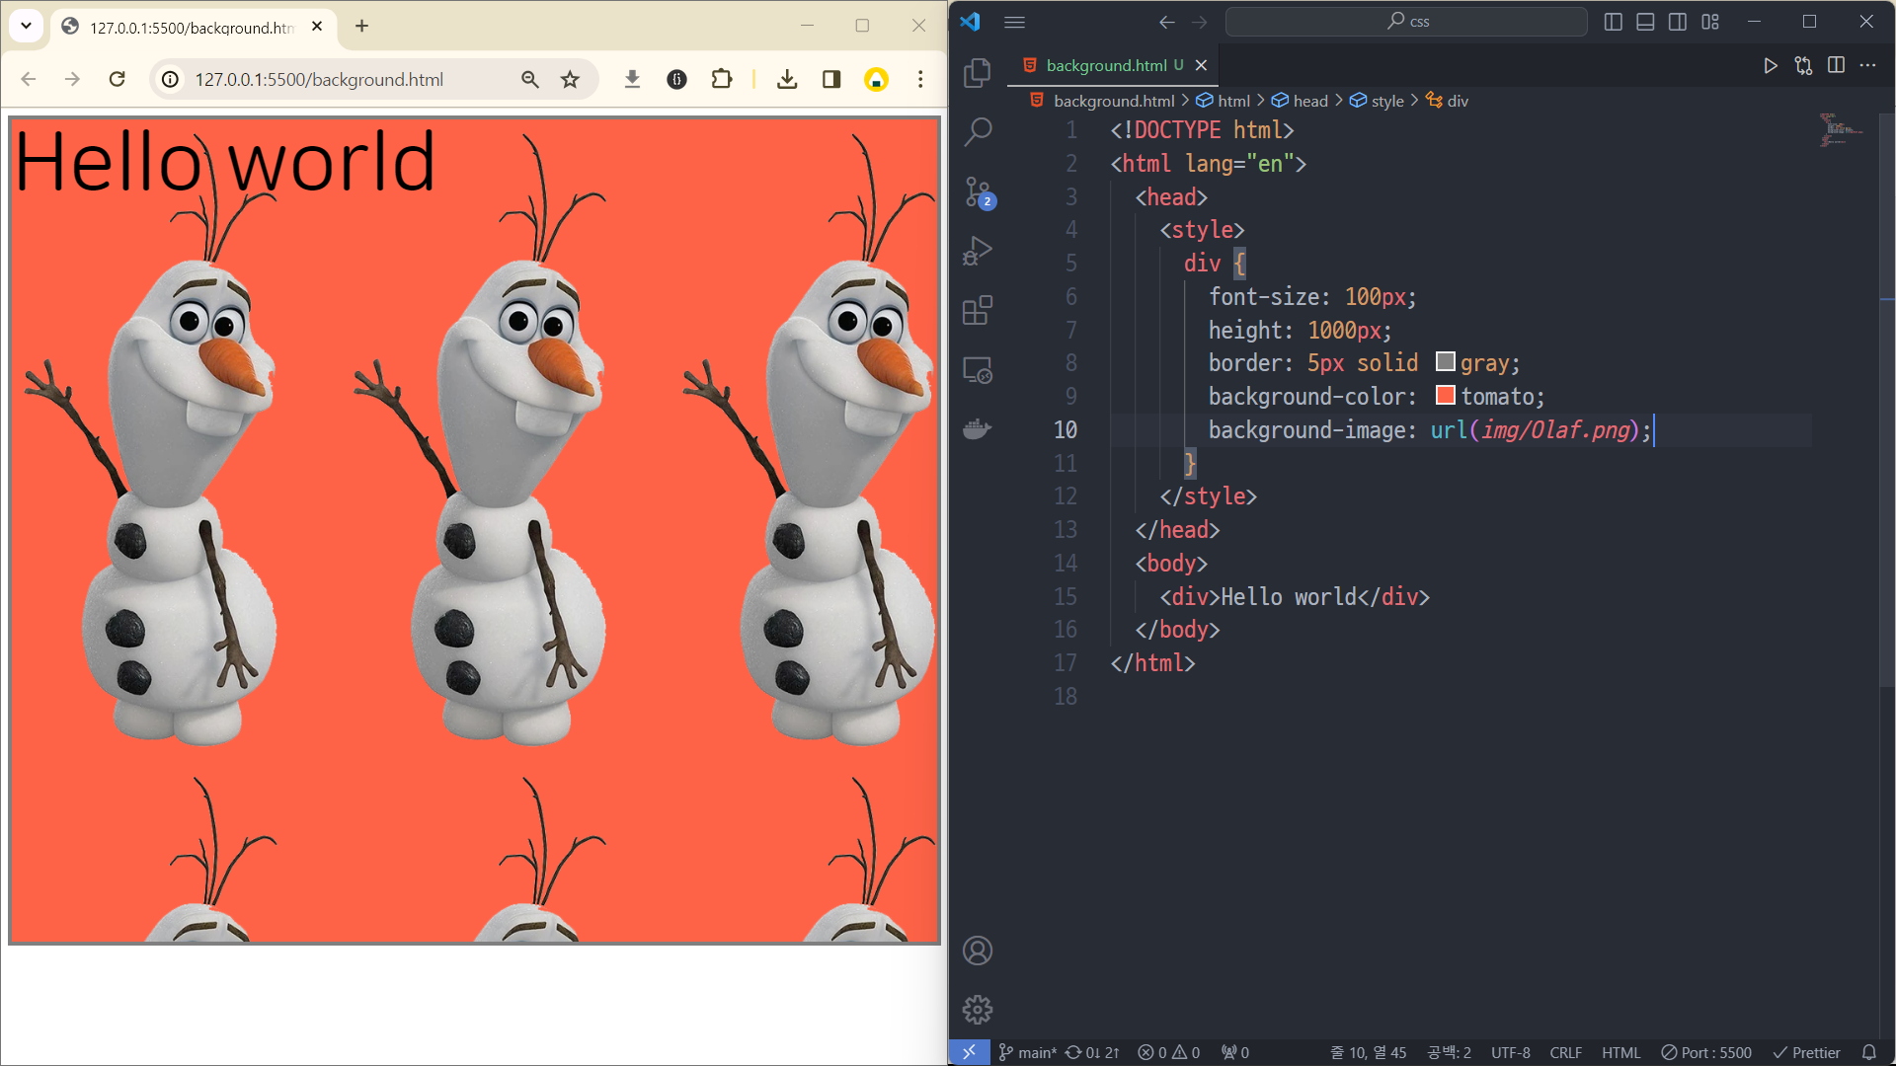1896x1066 pixels.
Task: Click the tomato color swatch in code
Action: pos(1445,396)
